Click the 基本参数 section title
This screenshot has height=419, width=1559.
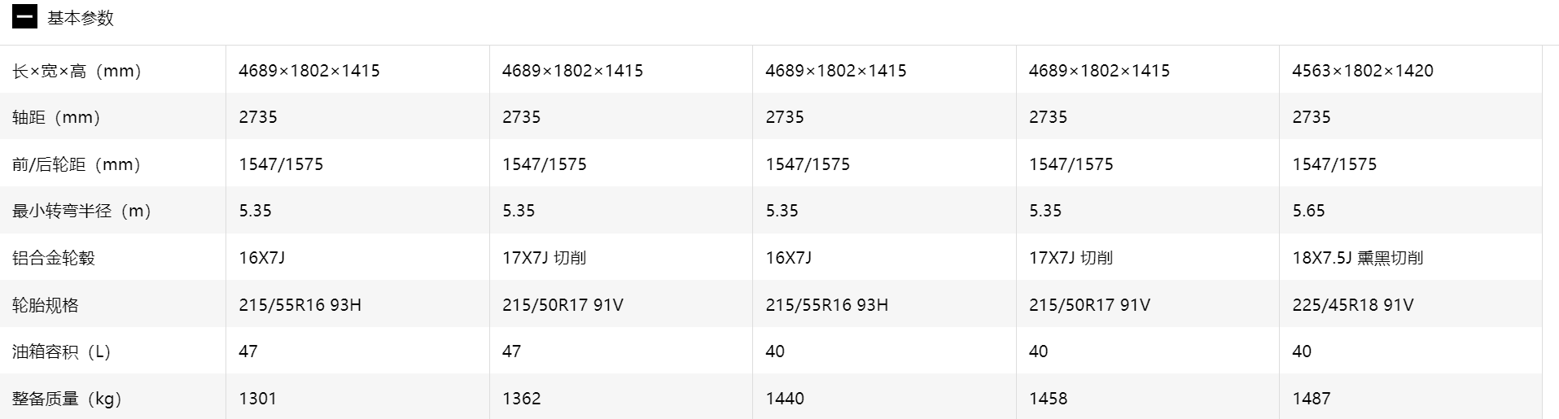coord(81,18)
